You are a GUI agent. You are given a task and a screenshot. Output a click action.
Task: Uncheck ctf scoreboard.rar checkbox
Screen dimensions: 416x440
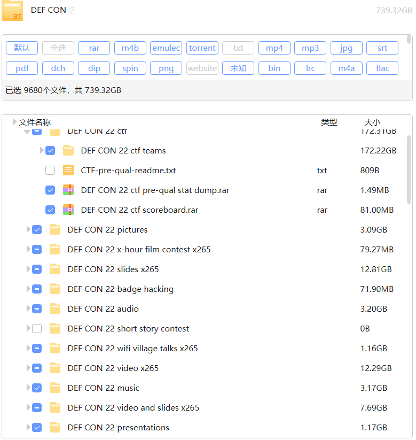tap(50, 210)
